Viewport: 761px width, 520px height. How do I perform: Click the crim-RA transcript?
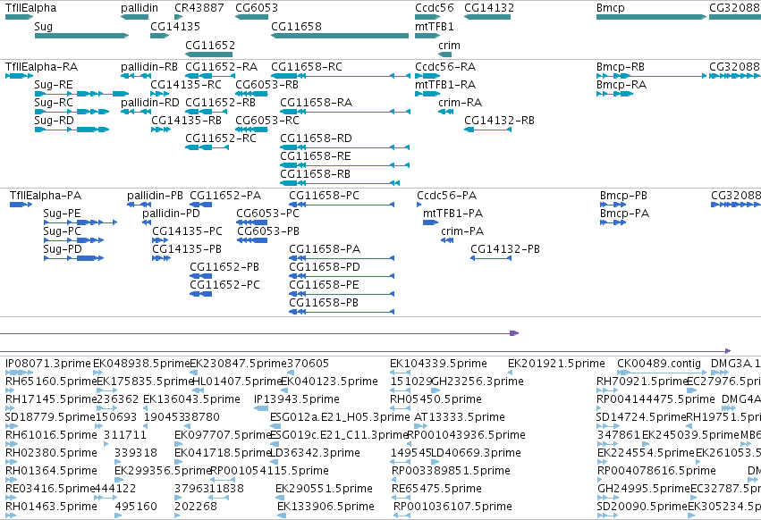click(445, 112)
